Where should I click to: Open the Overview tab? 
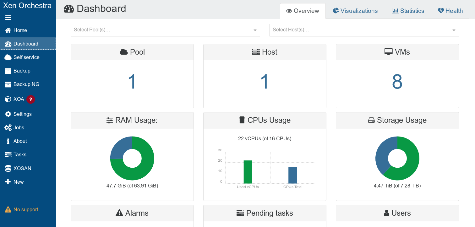pos(303,11)
